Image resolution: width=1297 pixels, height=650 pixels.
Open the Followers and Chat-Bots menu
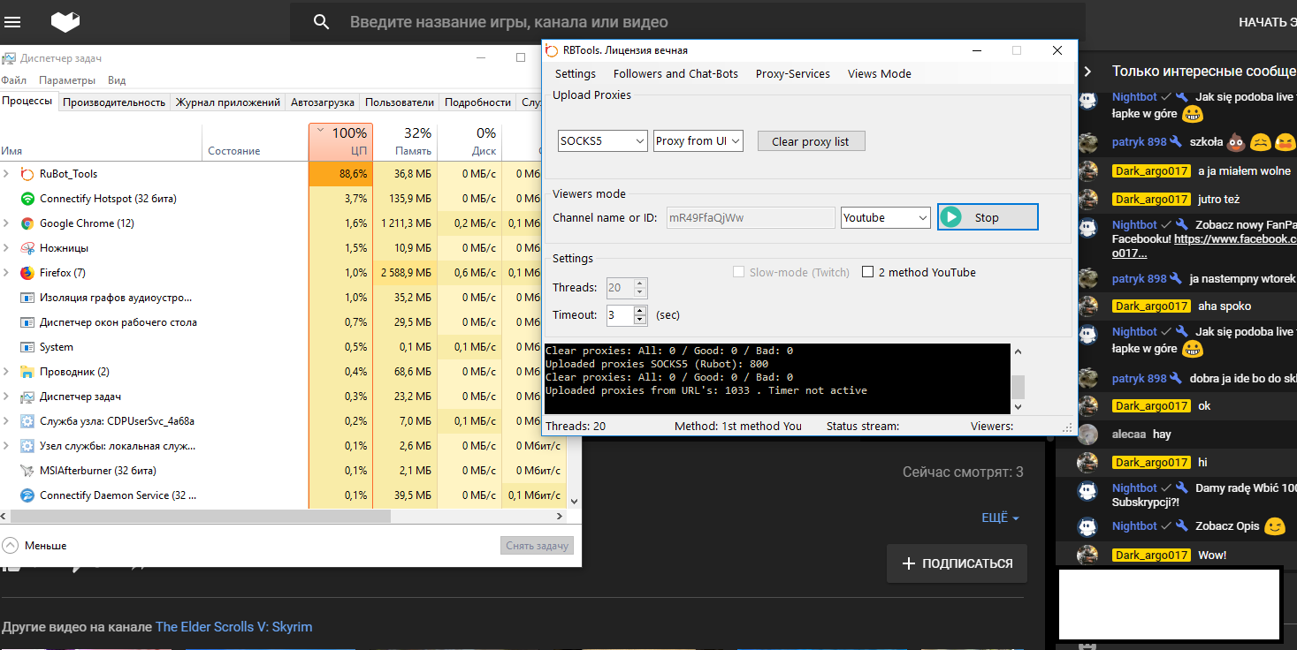pos(675,73)
